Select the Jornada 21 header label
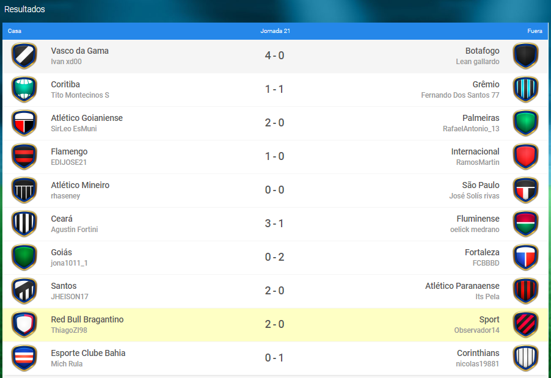 tap(275, 31)
